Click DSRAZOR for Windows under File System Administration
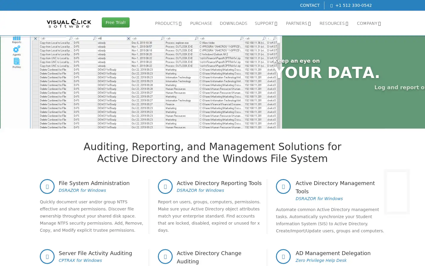This screenshot has height=266, width=425. 82,190
